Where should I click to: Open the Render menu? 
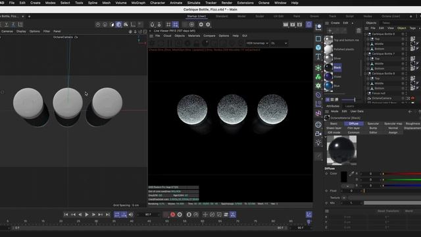pos(227,3)
